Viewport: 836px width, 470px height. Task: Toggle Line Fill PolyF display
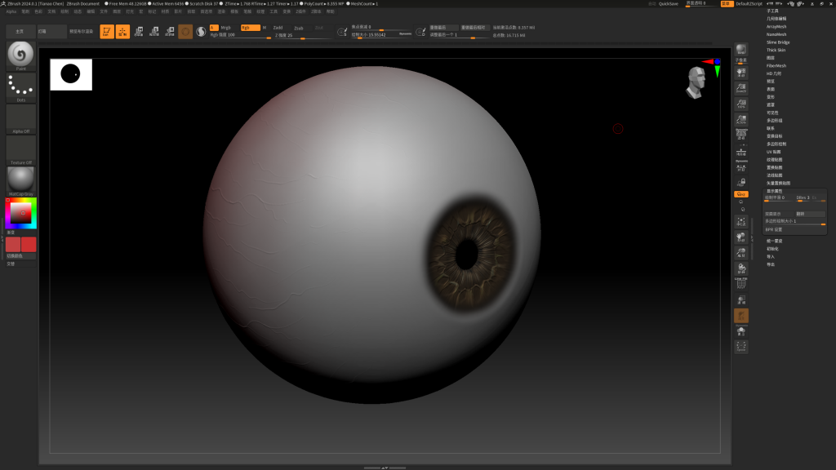click(x=741, y=284)
